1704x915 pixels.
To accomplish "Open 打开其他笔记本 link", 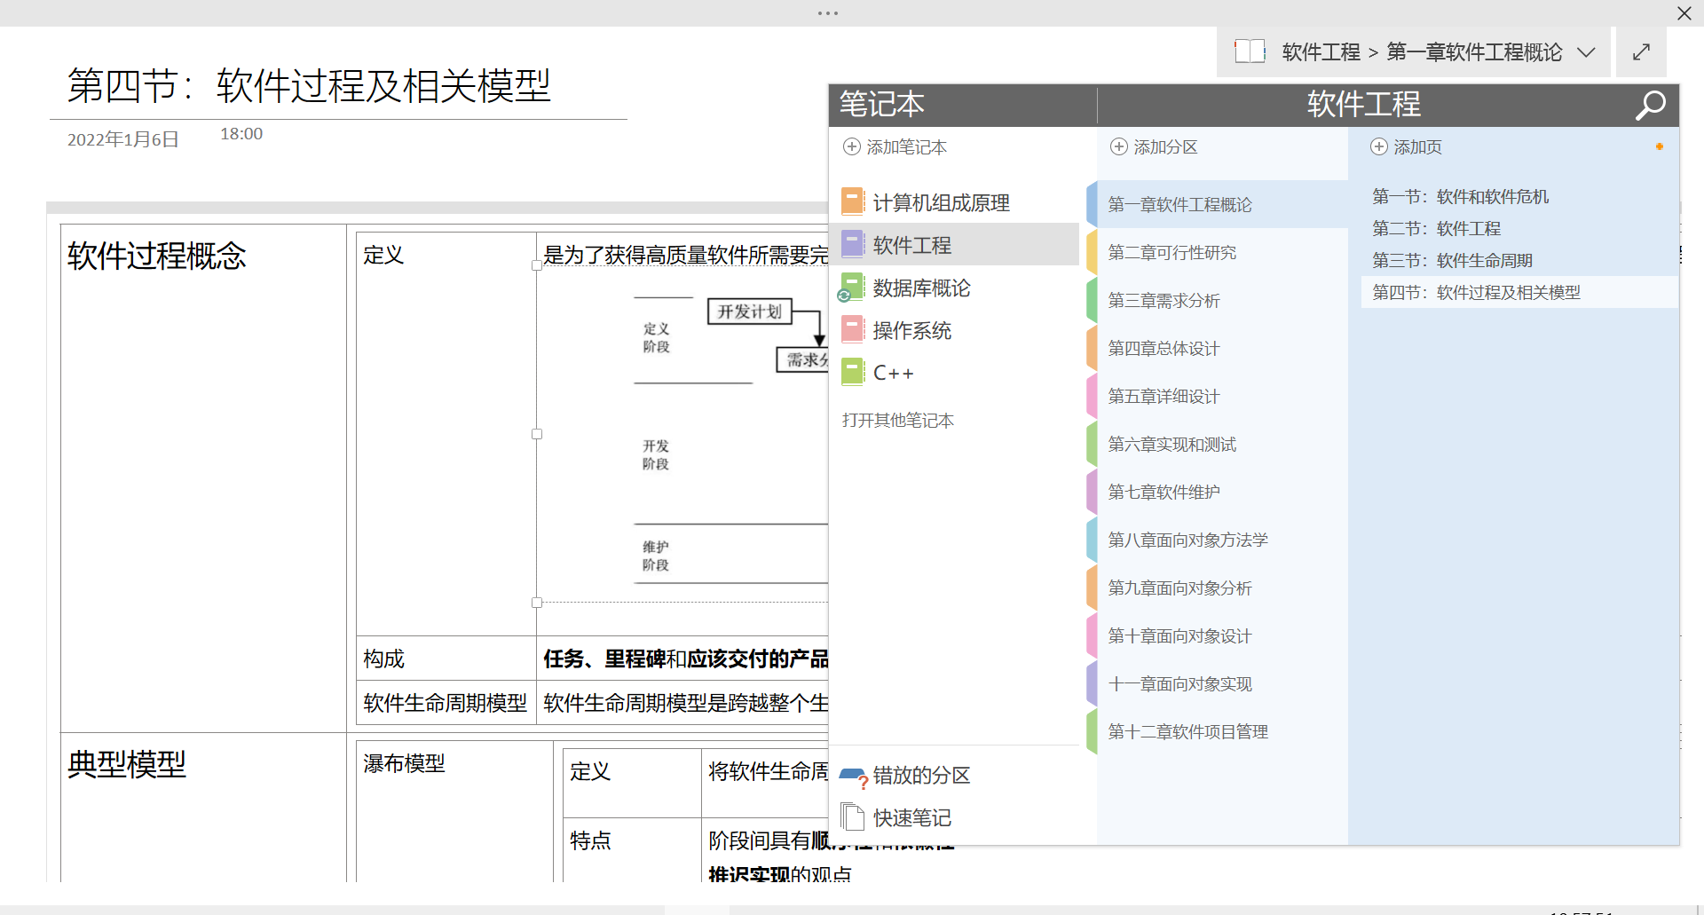I will pyautogui.click(x=897, y=420).
